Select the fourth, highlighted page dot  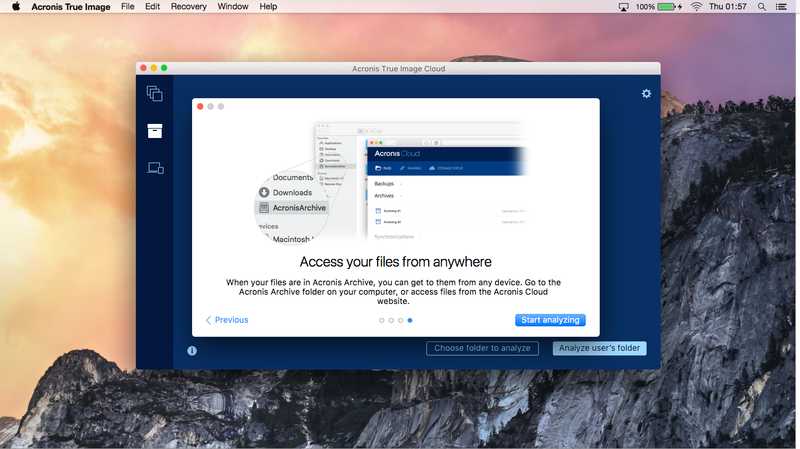click(410, 320)
